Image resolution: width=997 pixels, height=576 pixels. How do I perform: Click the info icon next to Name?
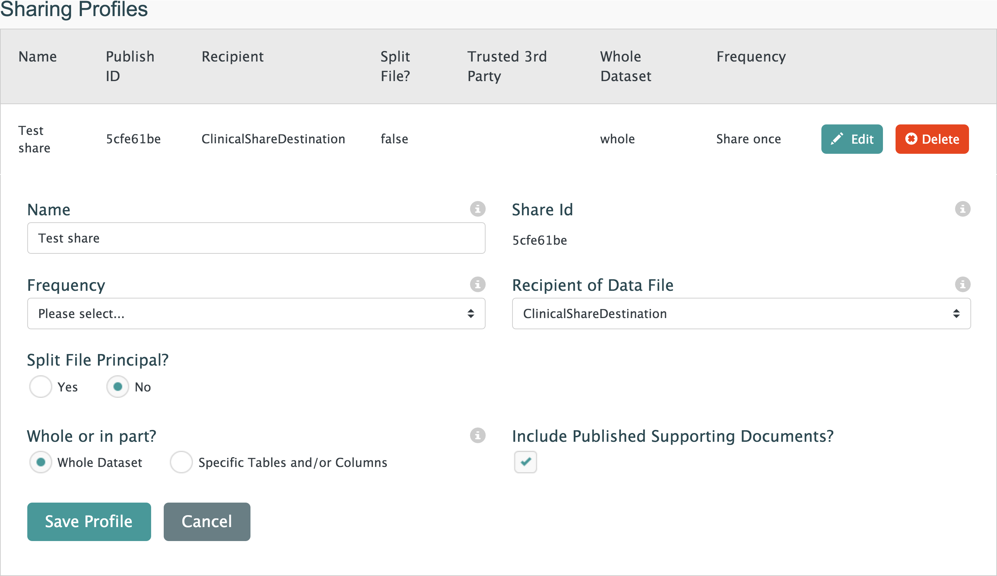[x=478, y=209]
